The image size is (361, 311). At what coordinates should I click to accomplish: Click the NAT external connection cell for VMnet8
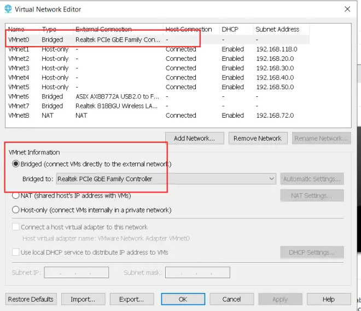[x=81, y=116]
